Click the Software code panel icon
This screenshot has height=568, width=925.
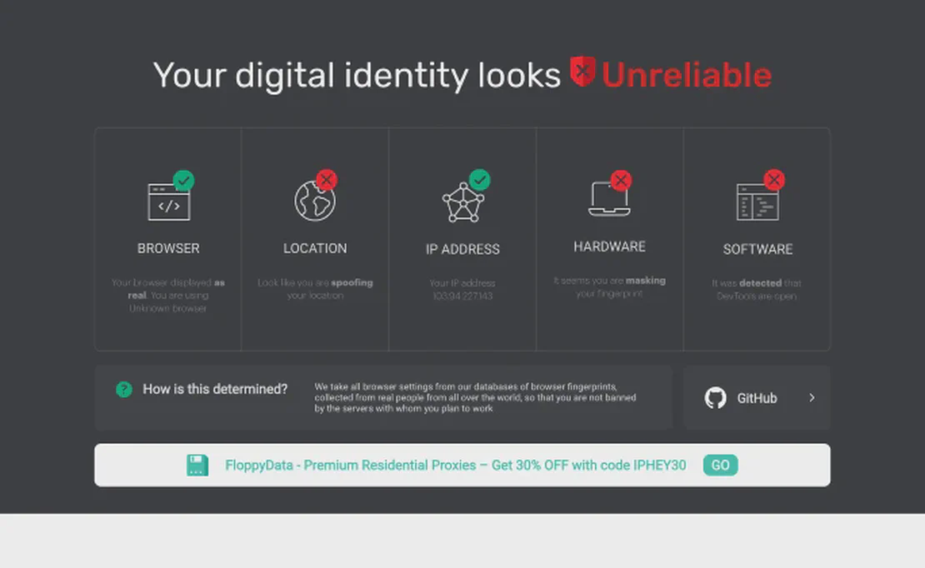(x=757, y=202)
